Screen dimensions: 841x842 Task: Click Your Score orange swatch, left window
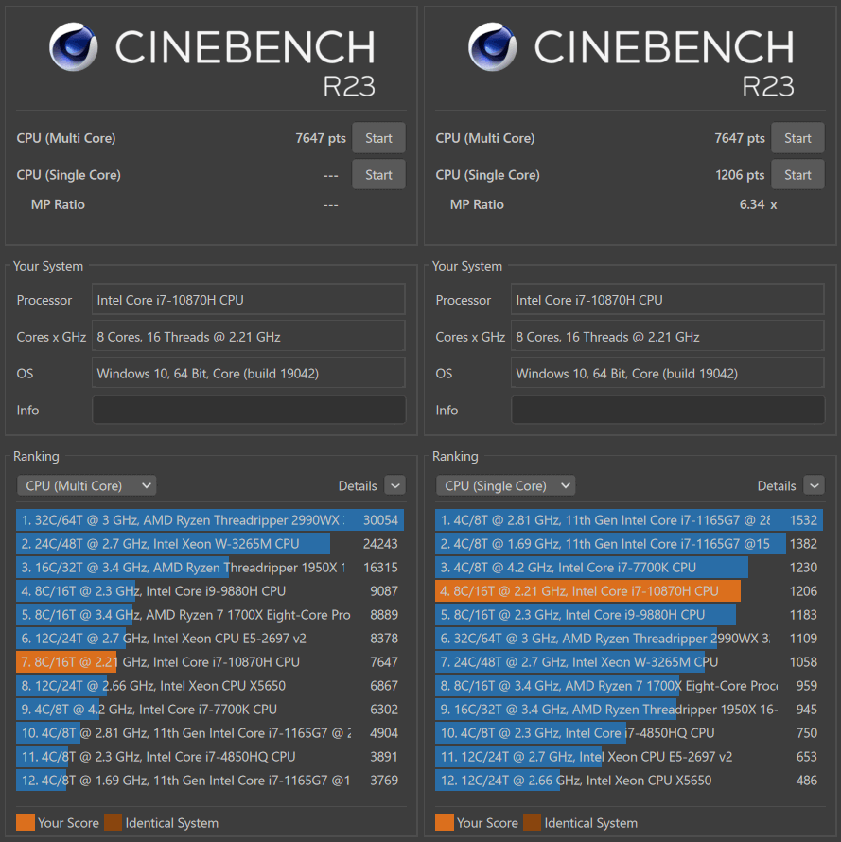(26, 822)
